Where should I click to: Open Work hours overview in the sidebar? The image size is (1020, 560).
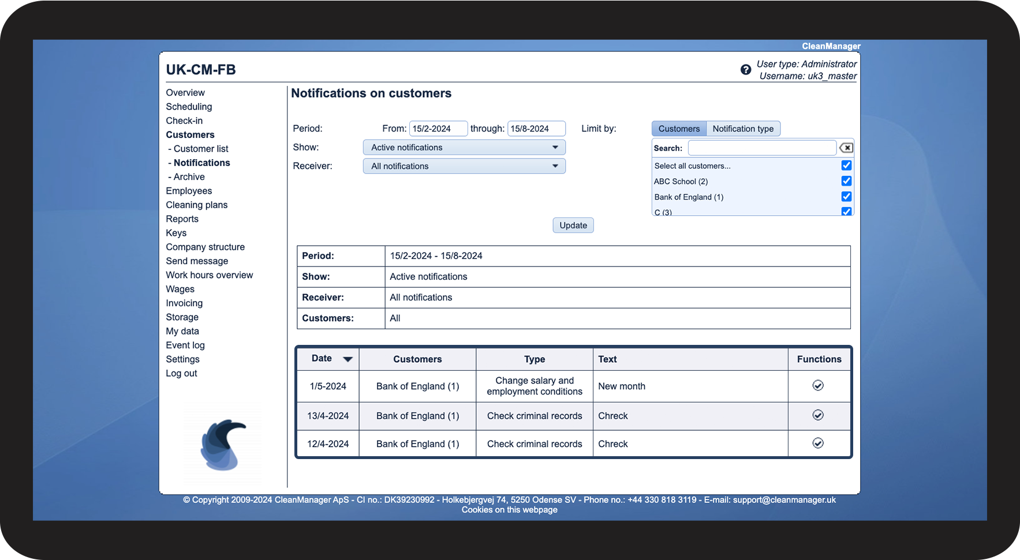coord(210,275)
